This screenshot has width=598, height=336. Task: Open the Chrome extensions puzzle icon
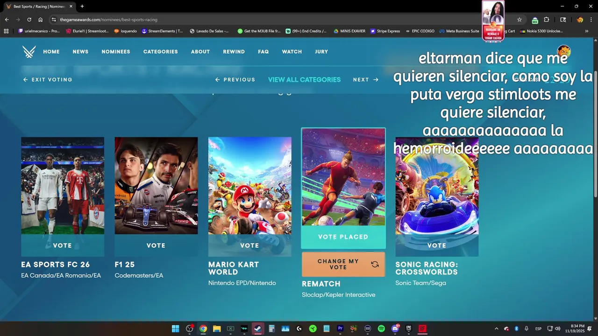point(546,20)
